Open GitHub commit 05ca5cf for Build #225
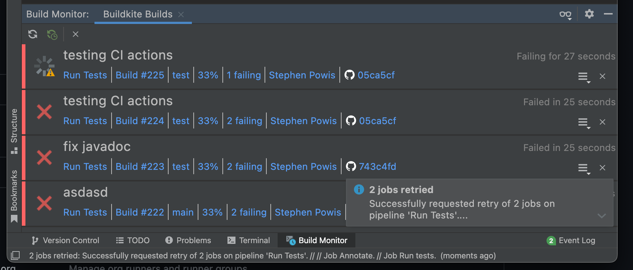The image size is (633, 270). [376, 75]
